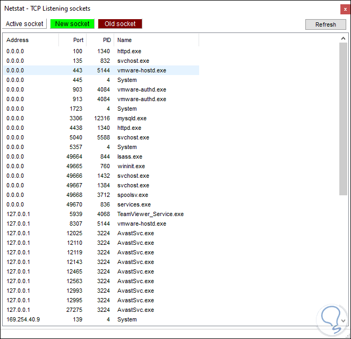Click PID 760 cell
Image resolution: width=351 pixels, height=339 pixels.
coord(105,166)
